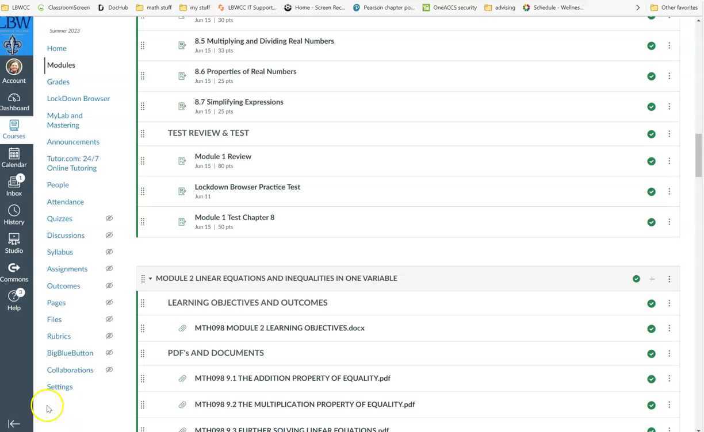Go to Grades in course navigation
The width and height of the screenshot is (704, 432).
58,82
